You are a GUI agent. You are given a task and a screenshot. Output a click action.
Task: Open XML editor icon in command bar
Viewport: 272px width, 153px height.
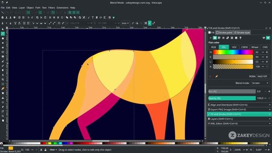pos(101,17)
